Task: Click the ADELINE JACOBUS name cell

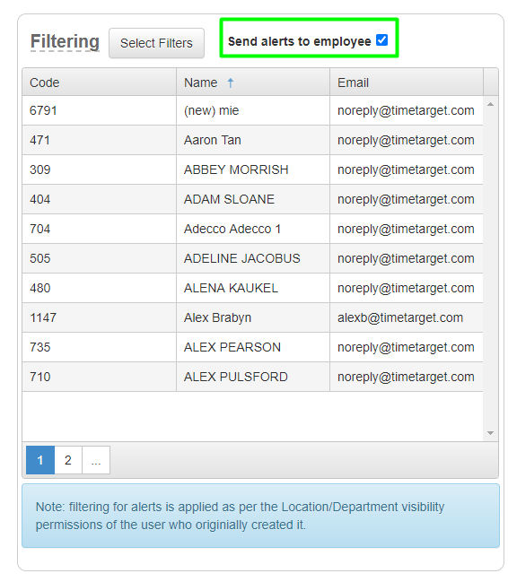Action: click(x=253, y=258)
